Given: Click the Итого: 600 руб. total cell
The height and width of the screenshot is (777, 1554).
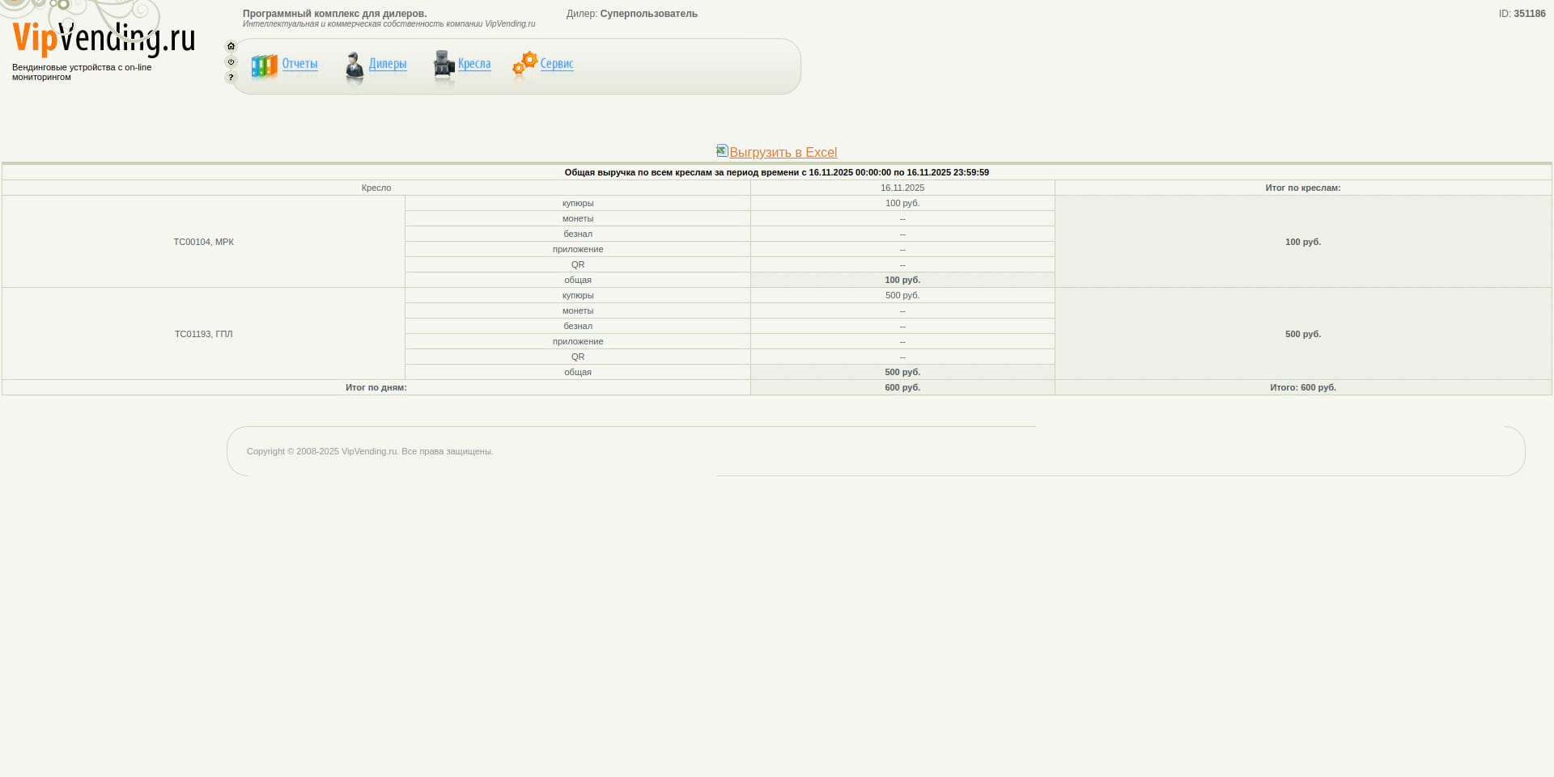Looking at the screenshot, I should click(1302, 387).
